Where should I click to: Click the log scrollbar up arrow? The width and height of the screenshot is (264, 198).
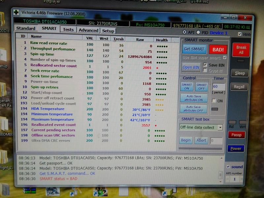coord(221,158)
